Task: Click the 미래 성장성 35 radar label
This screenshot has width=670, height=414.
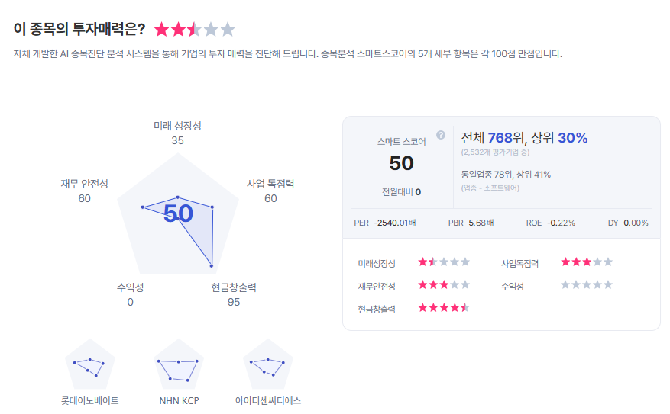Action: pyautogui.click(x=177, y=133)
